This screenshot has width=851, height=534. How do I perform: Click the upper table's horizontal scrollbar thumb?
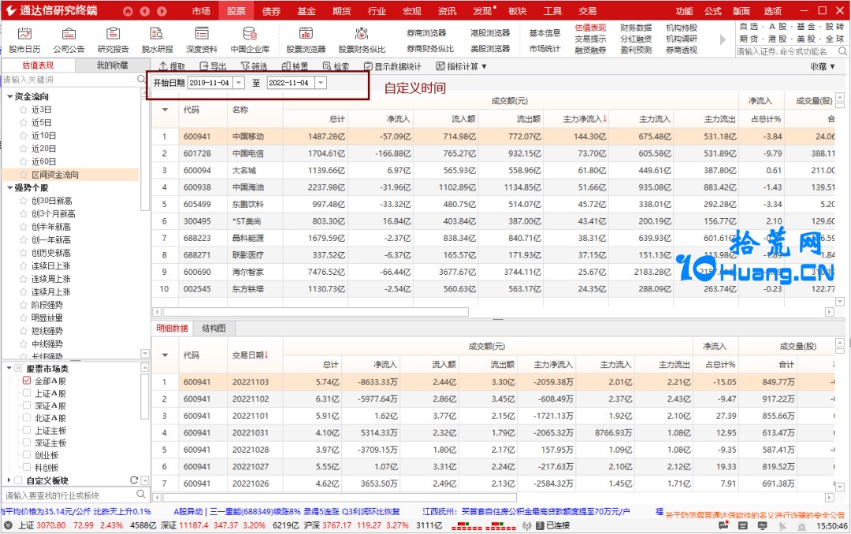click(315, 312)
